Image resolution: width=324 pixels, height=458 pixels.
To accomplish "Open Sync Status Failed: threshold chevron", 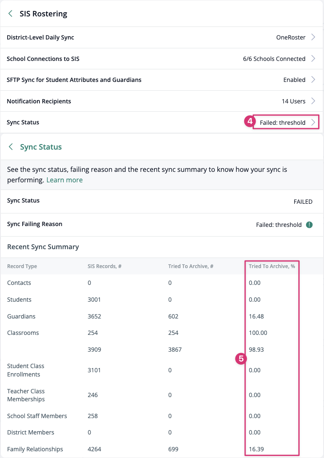I will tap(313, 122).
